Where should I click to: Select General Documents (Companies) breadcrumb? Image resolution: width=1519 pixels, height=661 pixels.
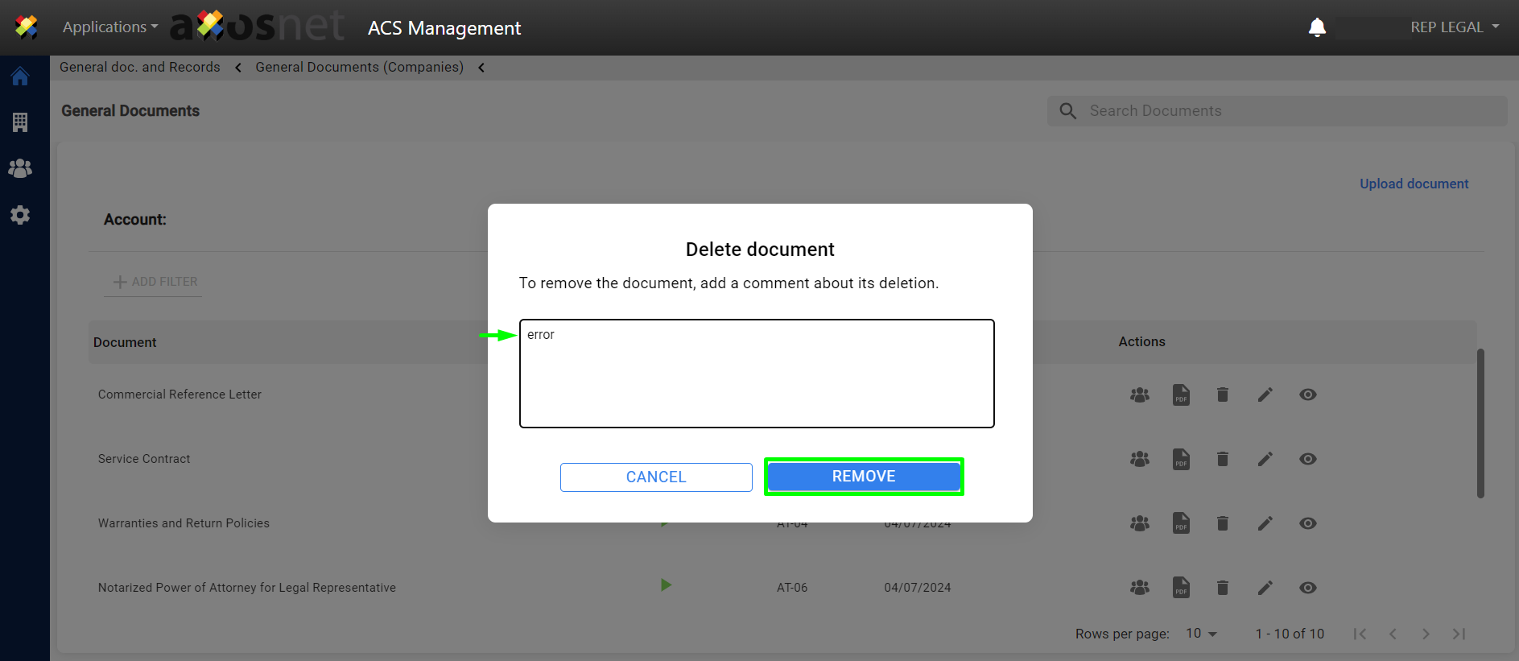point(359,68)
